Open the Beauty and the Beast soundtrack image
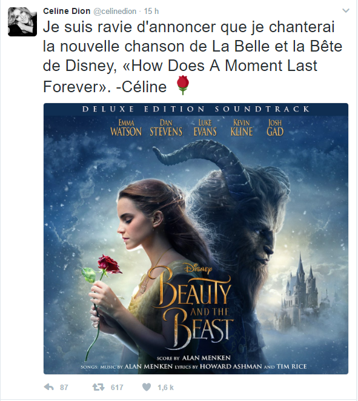The height and width of the screenshot is (401, 358). (x=196, y=238)
